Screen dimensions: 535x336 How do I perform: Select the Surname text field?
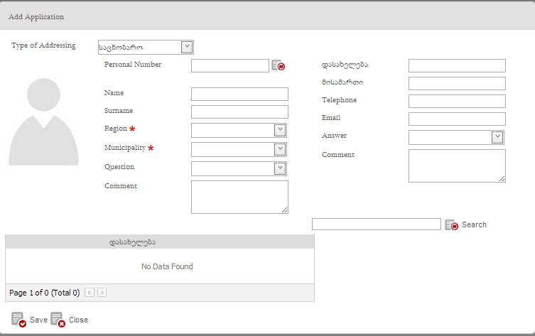click(239, 112)
